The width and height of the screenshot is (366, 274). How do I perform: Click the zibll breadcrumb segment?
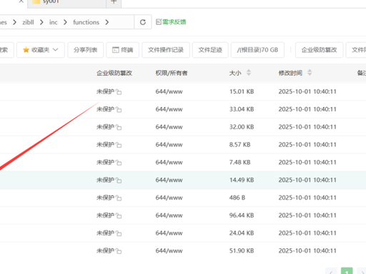(28, 22)
